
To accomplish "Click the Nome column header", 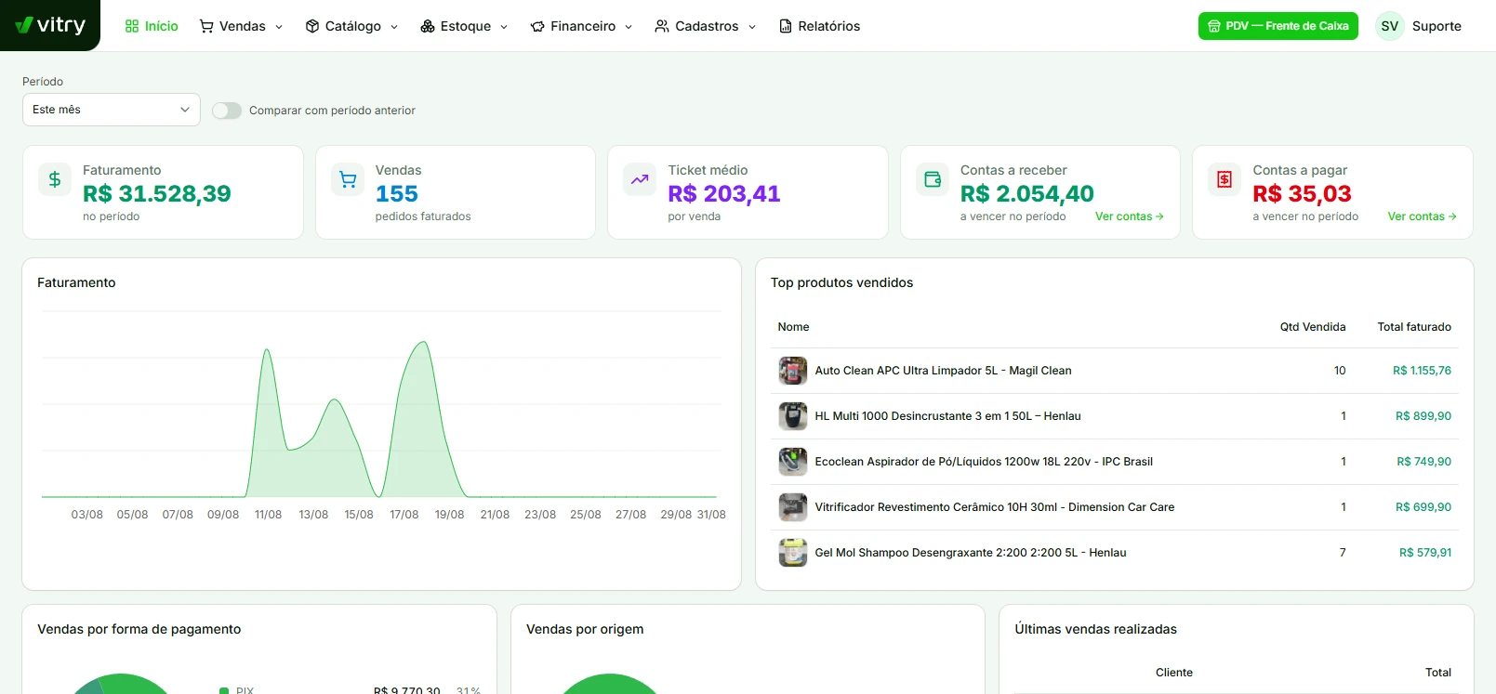I will [x=793, y=327].
